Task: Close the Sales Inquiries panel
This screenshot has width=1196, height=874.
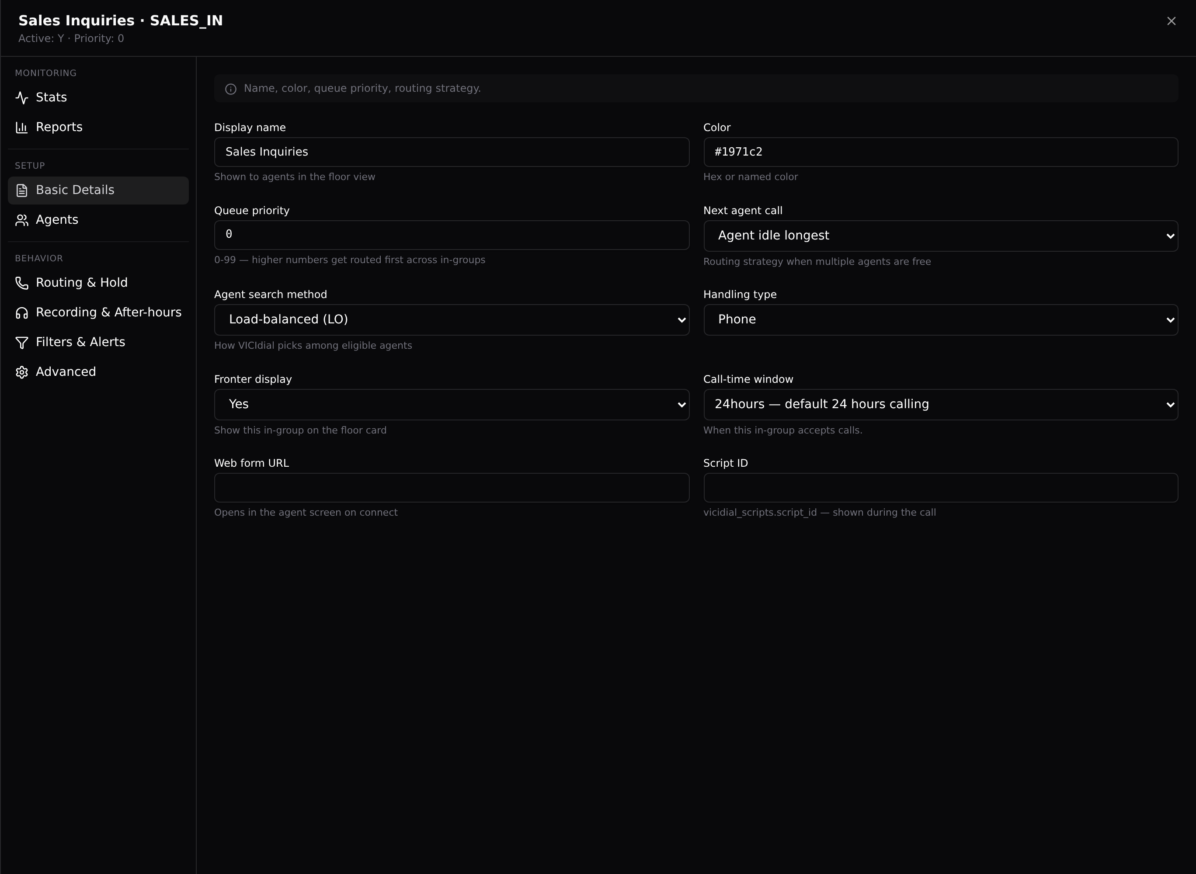Action: [x=1171, y=21]
